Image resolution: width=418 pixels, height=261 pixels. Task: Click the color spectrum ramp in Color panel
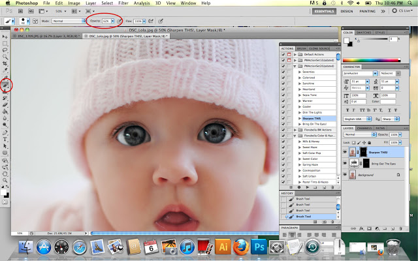click(x=372, y=60)
